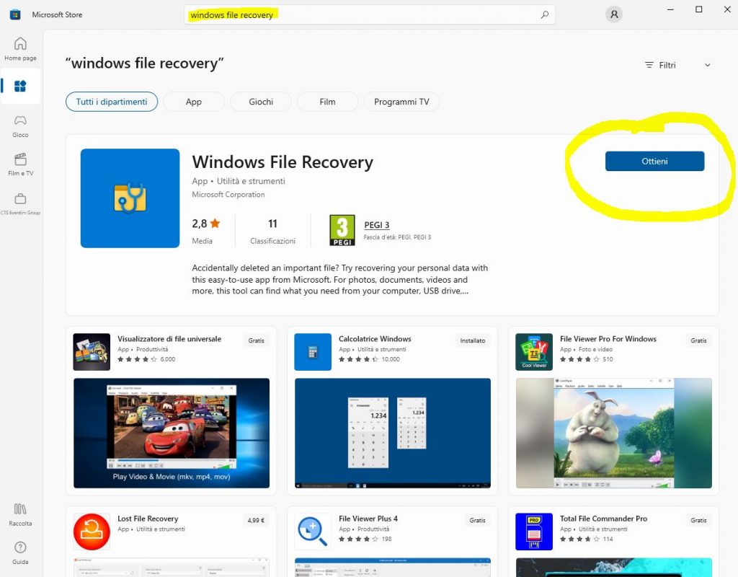
Task: Click the Lost File Recovery title
Action: [148, 519]
